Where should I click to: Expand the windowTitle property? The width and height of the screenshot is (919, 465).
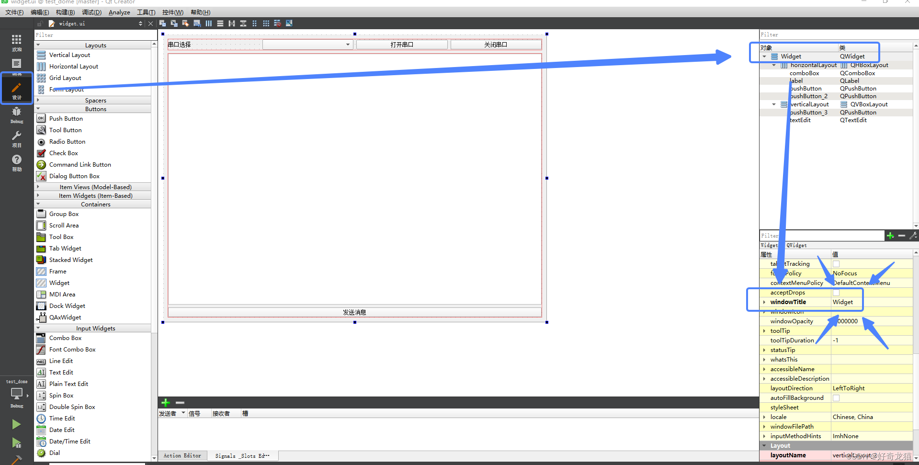click(764, 302)
